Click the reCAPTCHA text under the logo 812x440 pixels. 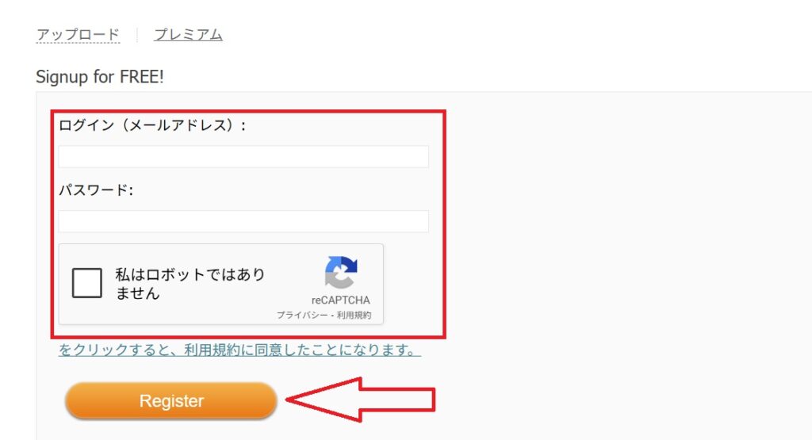coord(340,300)
